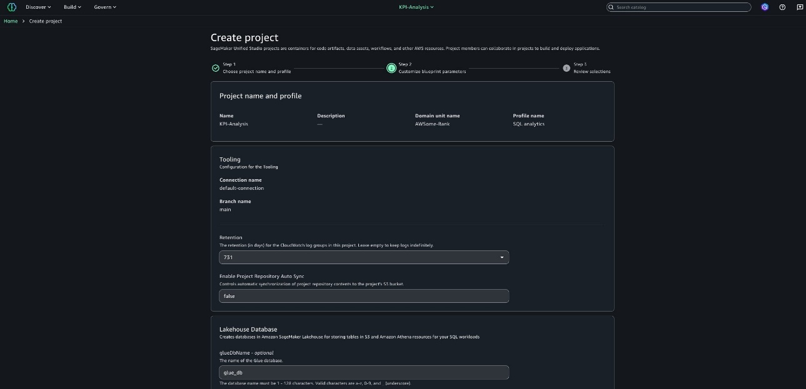Image resolution: width=806 pixels, height=389 pixels.
Task: Click the Enable Project Repository Auto Sync field
Action: (x=364, y=296)
